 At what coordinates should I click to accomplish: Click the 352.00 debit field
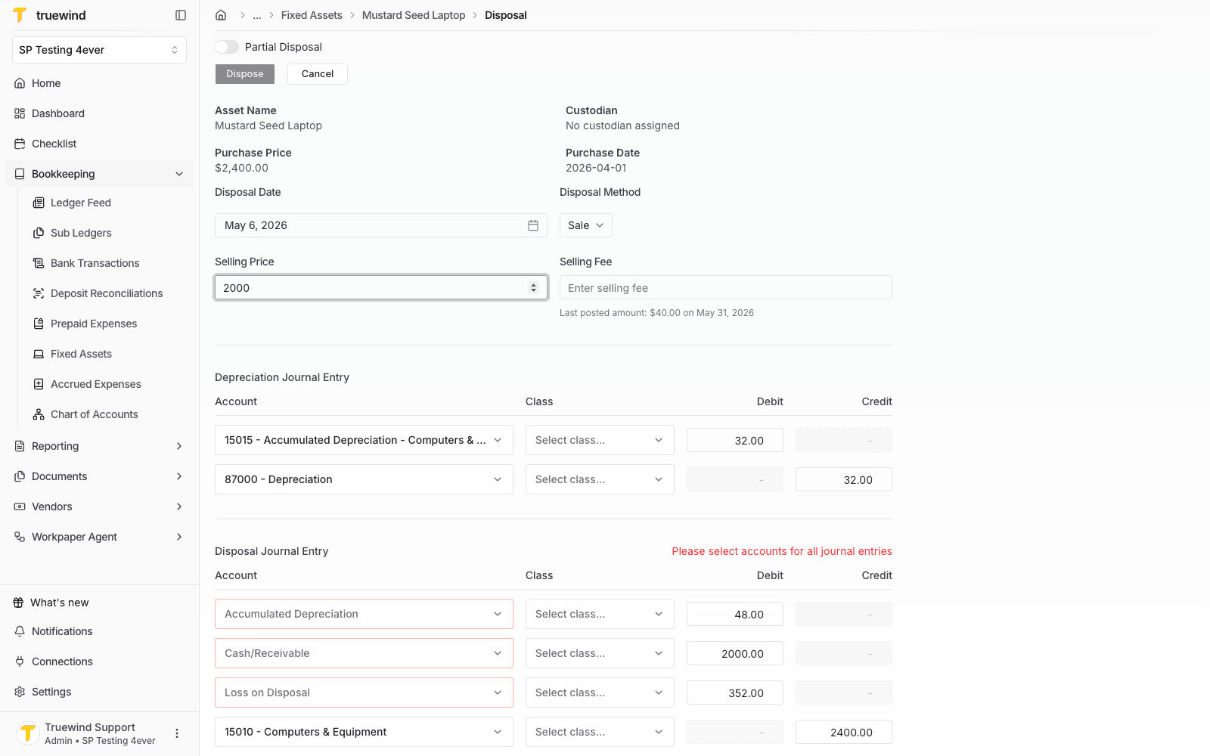tap(735, 693)
